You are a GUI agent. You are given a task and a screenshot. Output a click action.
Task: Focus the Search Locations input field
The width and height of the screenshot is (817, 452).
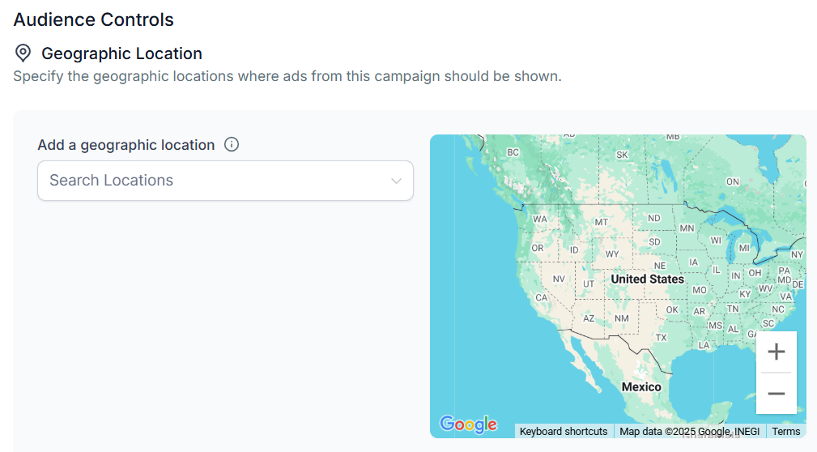(225, 181)
